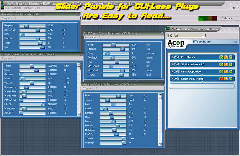240x156 pixels.
Task: Click orange exclamation icon on dB SweepDelay row
Action: coord(226,71)
